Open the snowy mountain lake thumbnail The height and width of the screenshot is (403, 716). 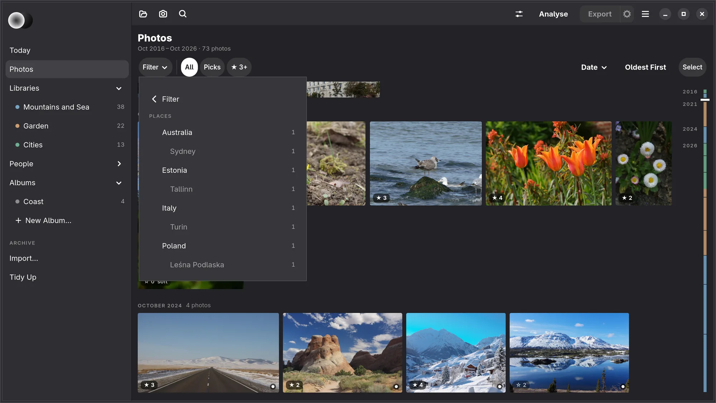[569, 352]
